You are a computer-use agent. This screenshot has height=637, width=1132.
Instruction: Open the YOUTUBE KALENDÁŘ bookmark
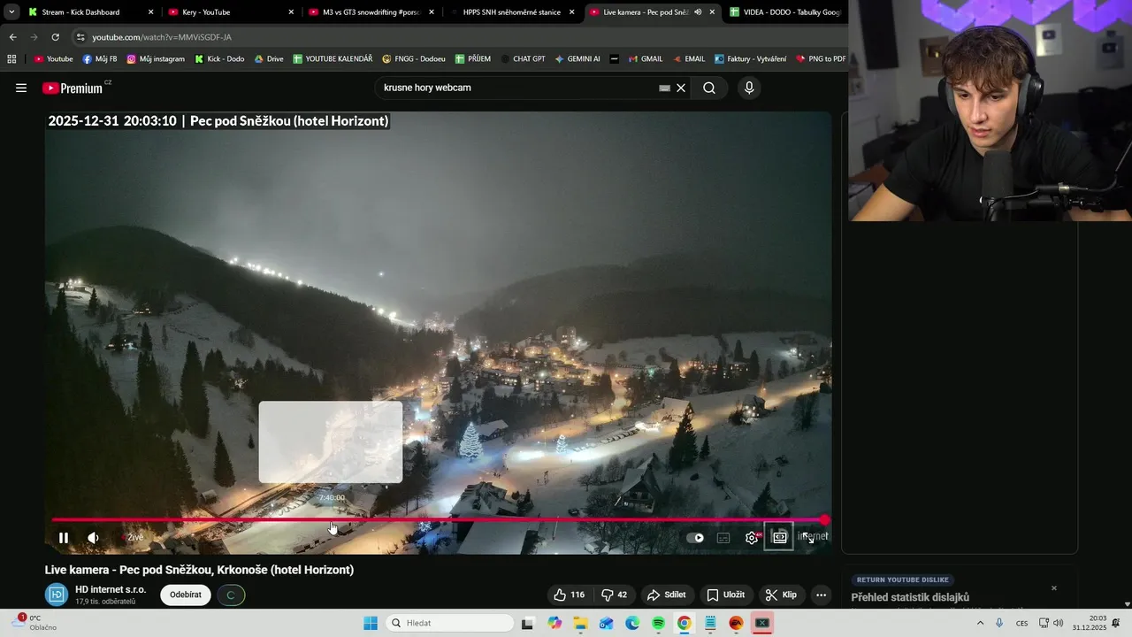coord(333,58)
